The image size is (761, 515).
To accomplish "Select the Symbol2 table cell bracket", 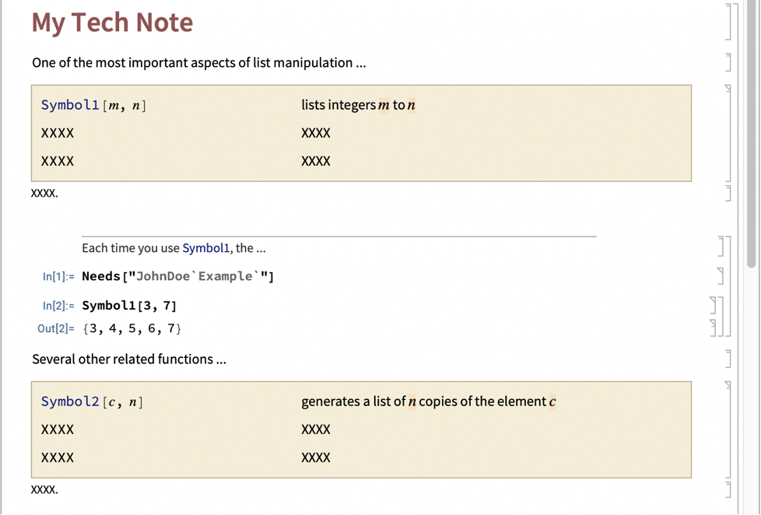I will (x=728, y=429).
